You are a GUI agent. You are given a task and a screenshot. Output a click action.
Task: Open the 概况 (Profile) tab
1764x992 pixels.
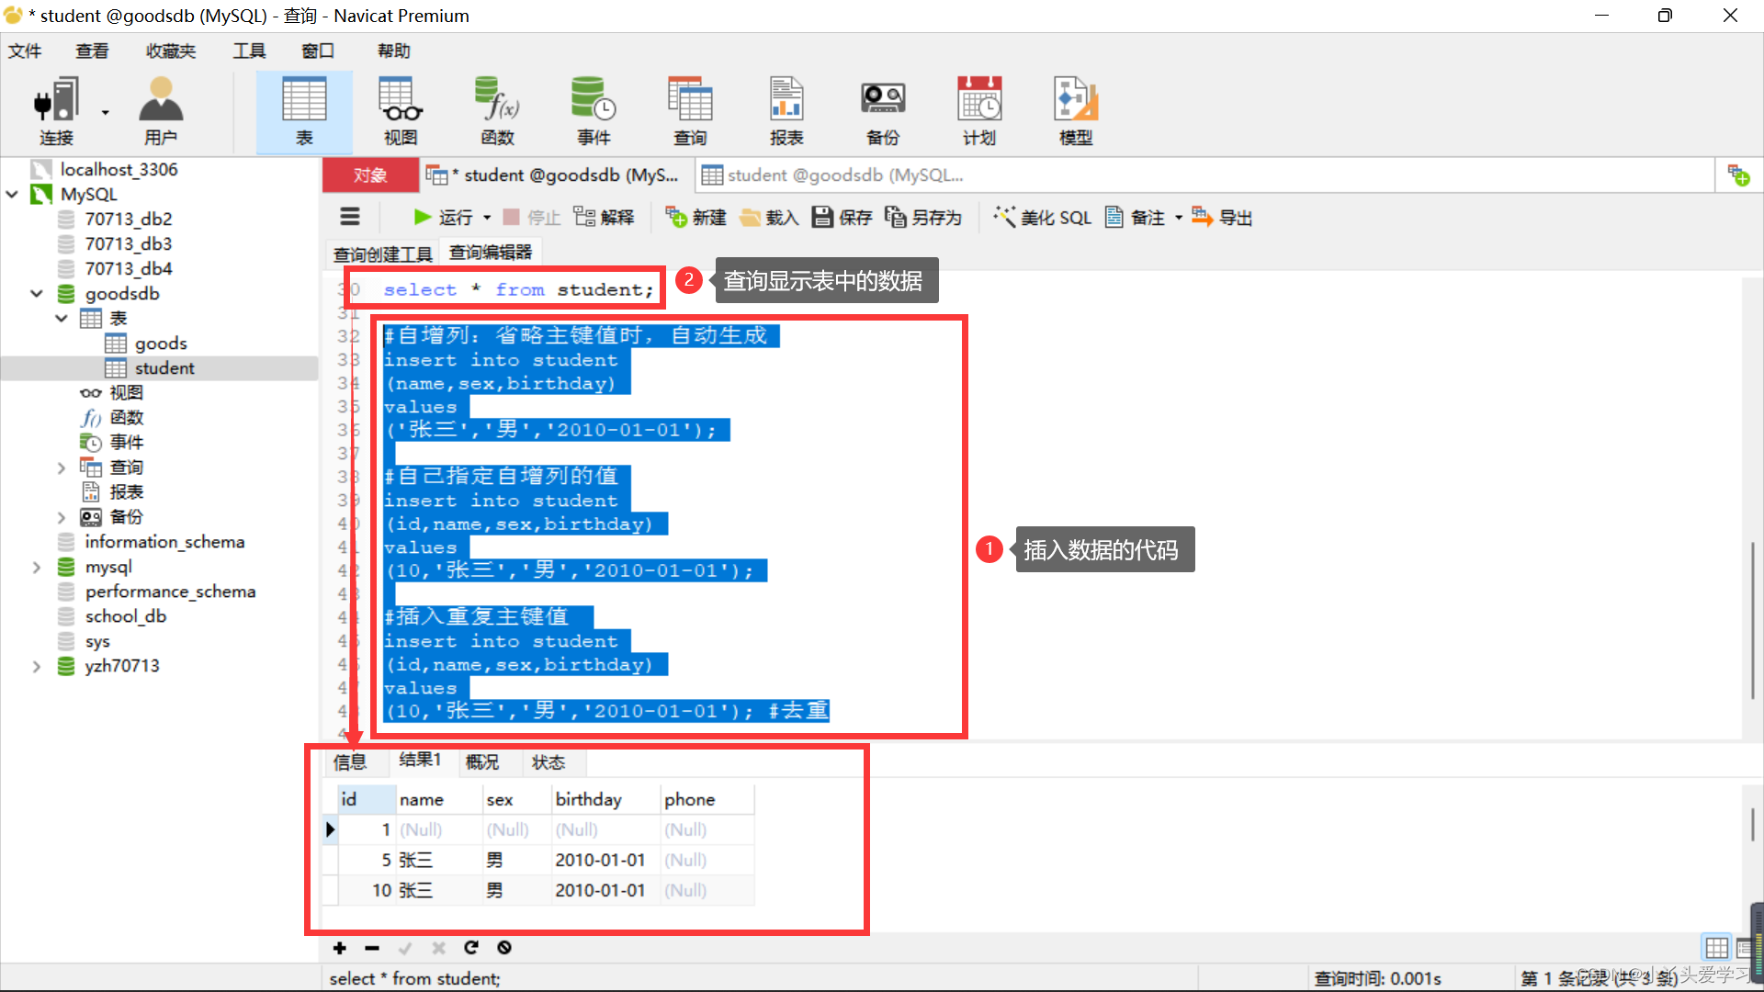click(482, 761)
